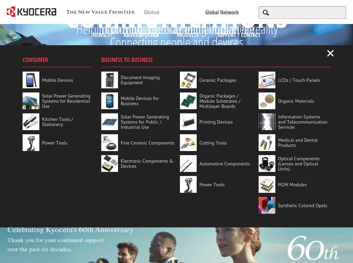Click the Ceramic Packages product icon
This screenshot has height=263, width=353.
pyautogui.click(x=188, y=80)
